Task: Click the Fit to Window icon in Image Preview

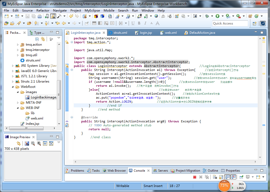Action: coord(51,143)
